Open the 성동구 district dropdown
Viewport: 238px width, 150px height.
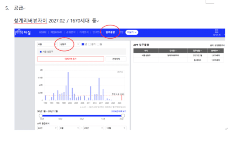(69, 44)
